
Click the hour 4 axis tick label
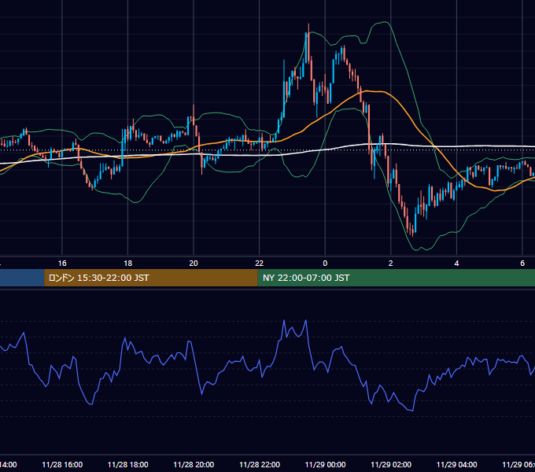point(456,264)
